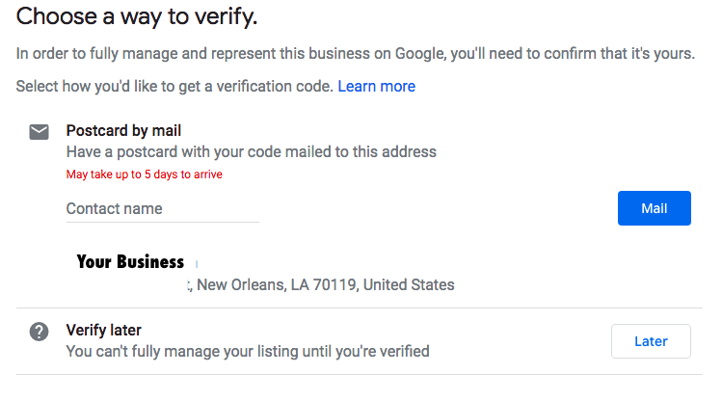The height and width of the screenshot is (401, 722).
Task: Select the 'Postcard by mail' option title
Action: tap(123, 130)
